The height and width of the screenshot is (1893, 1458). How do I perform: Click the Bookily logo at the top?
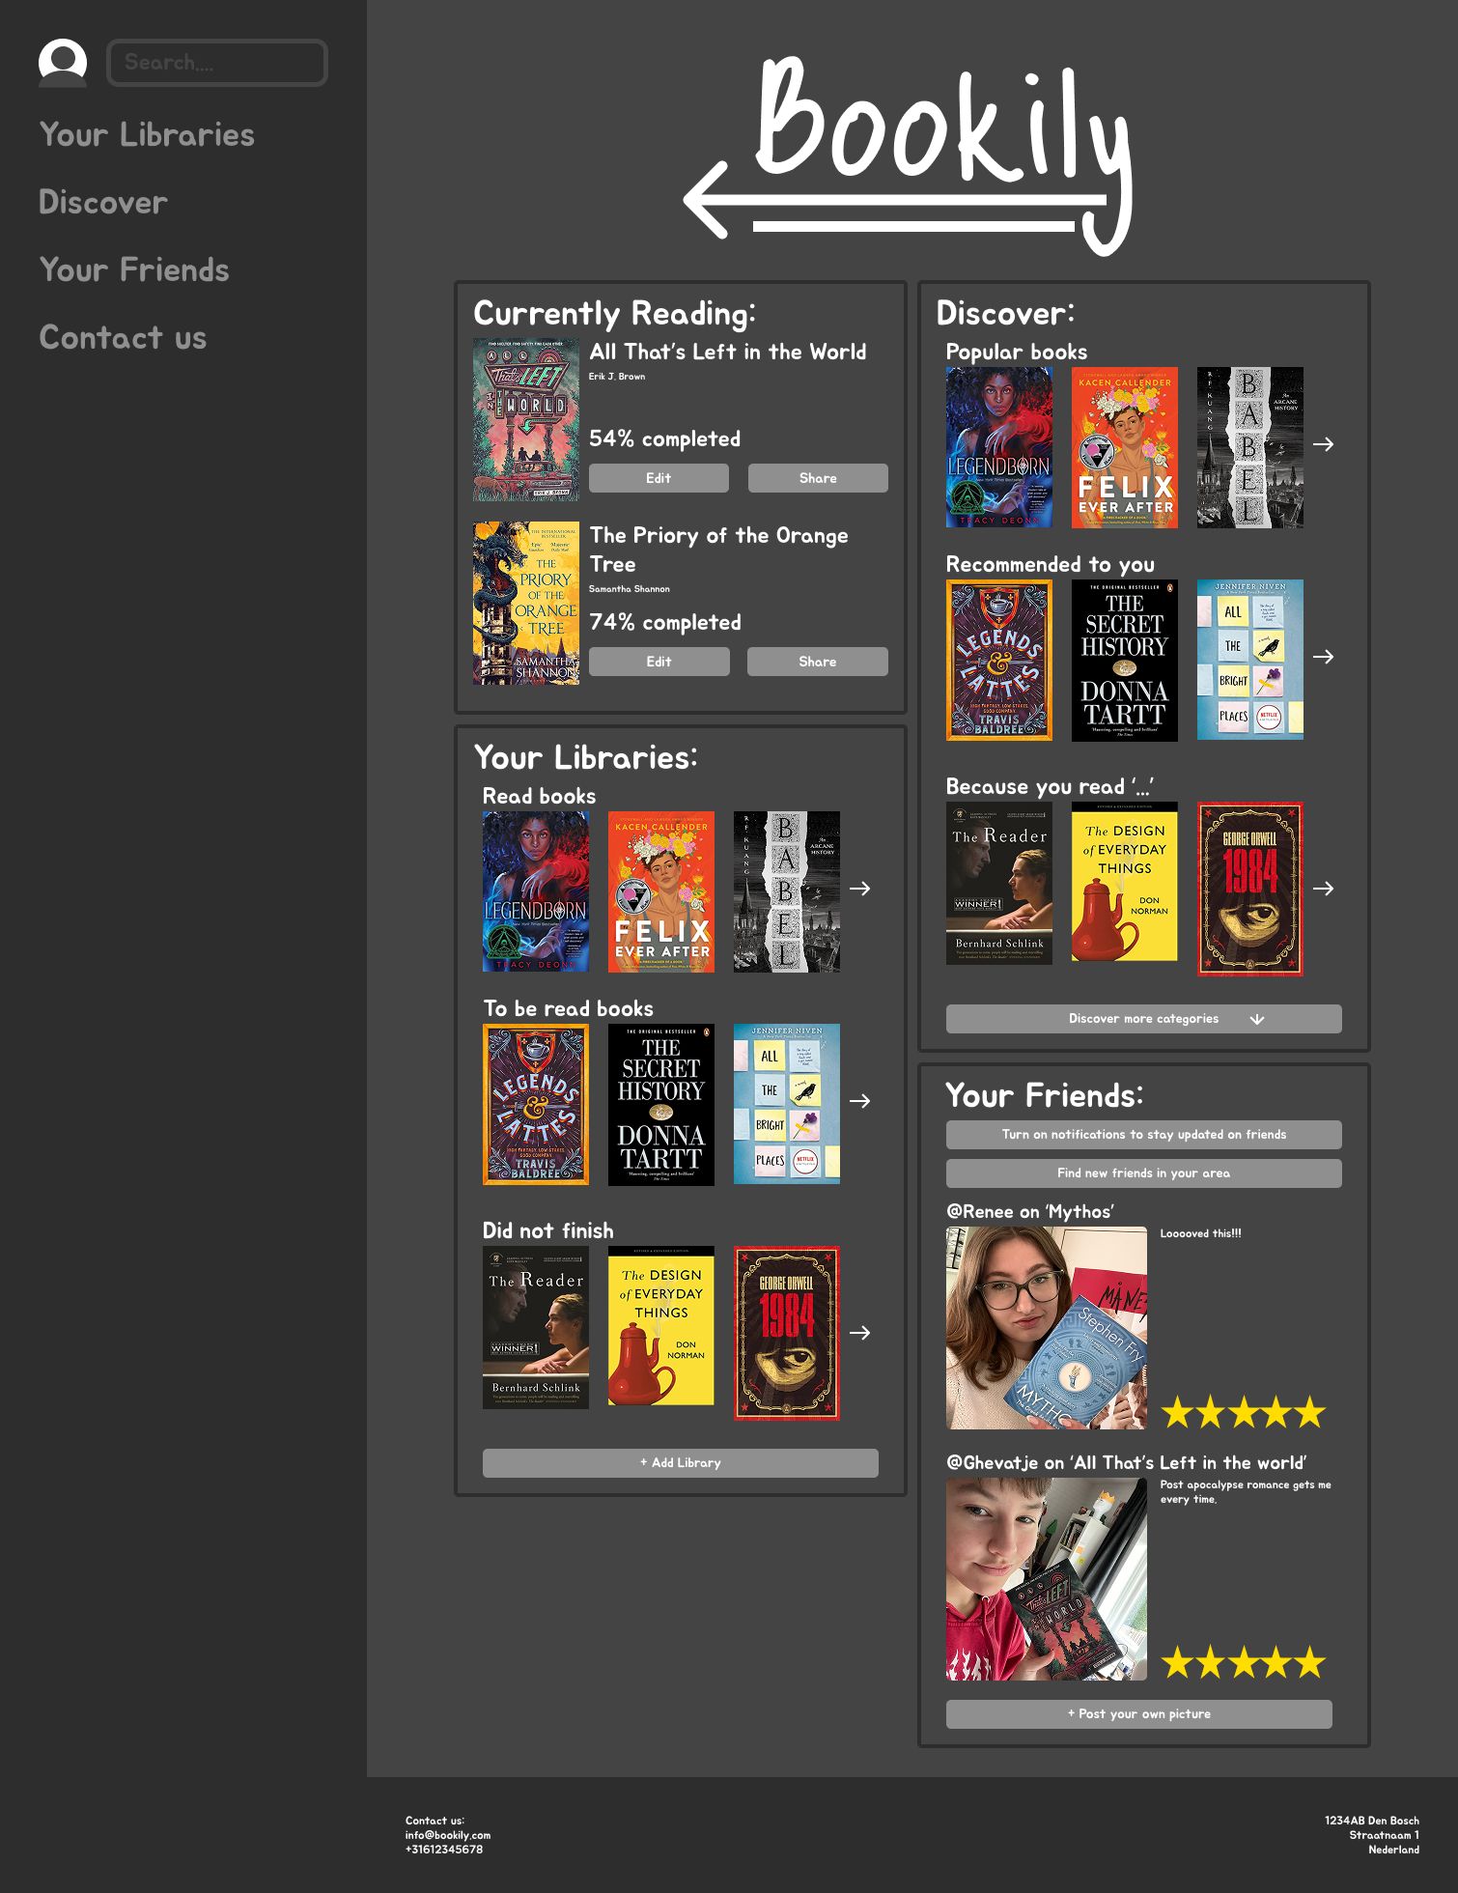pos(908,155)
